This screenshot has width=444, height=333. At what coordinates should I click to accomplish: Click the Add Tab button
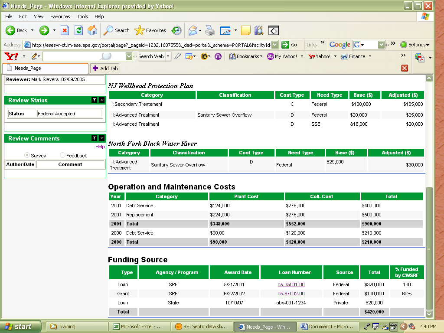(104, 69)
